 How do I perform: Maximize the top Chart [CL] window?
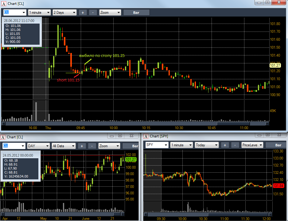[267, 2]
